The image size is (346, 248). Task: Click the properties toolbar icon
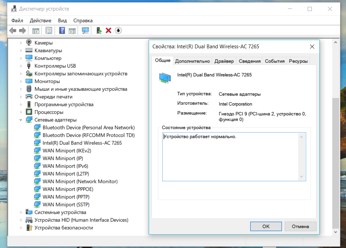(x=49, y=30)
